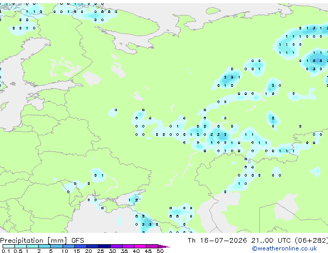
Task: Pick the 45–50 mm legend swatch
Action: pyautogui.click(x=152, y=246)
